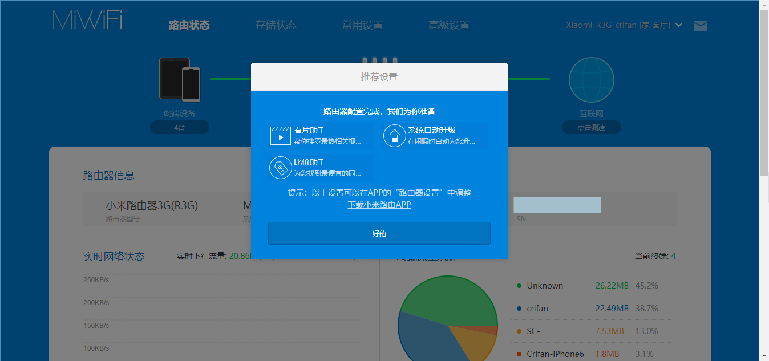Click the blurred SN value field
The width and height of the screenshot is (769, 361).
557,205
